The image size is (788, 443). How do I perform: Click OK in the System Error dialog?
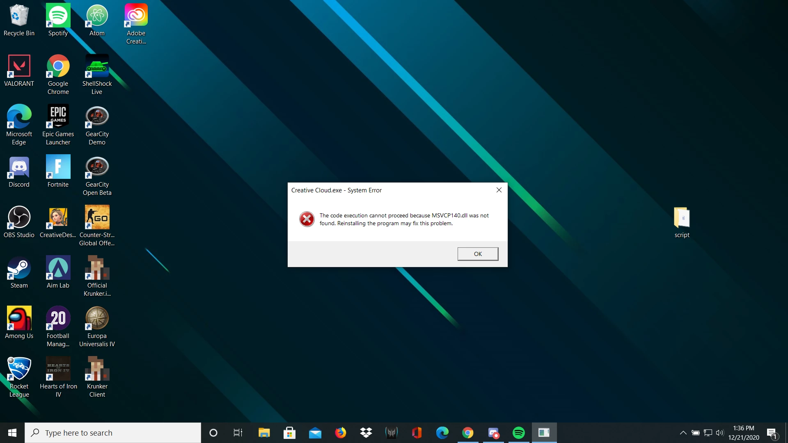click(x=478, y=254)
